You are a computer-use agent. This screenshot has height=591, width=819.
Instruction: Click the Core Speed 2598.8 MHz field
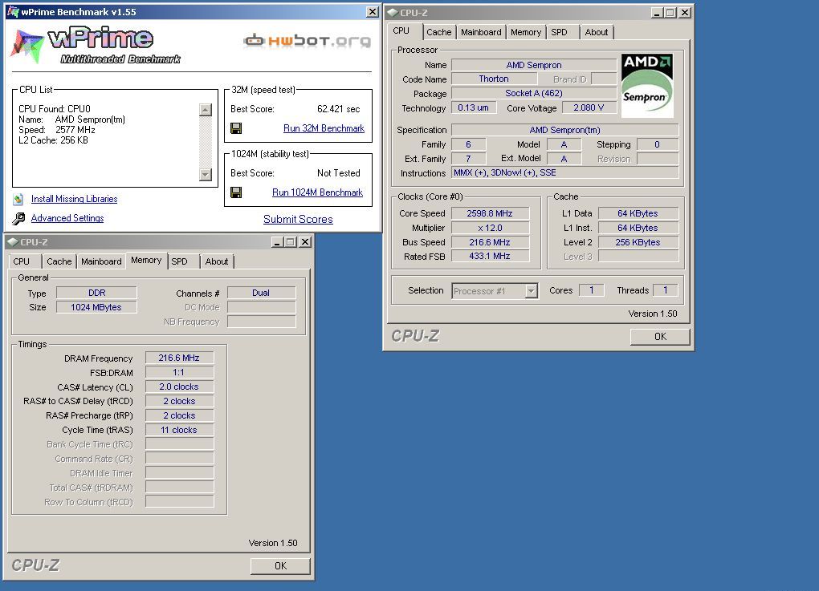[490, 213]
